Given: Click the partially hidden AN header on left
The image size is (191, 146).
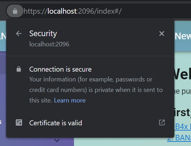Looking at the screenshot, I should click(x=3, y=36).
